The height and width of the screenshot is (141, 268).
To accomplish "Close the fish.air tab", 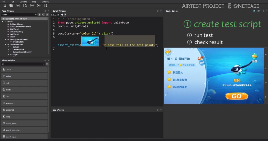I will [58, 15].
